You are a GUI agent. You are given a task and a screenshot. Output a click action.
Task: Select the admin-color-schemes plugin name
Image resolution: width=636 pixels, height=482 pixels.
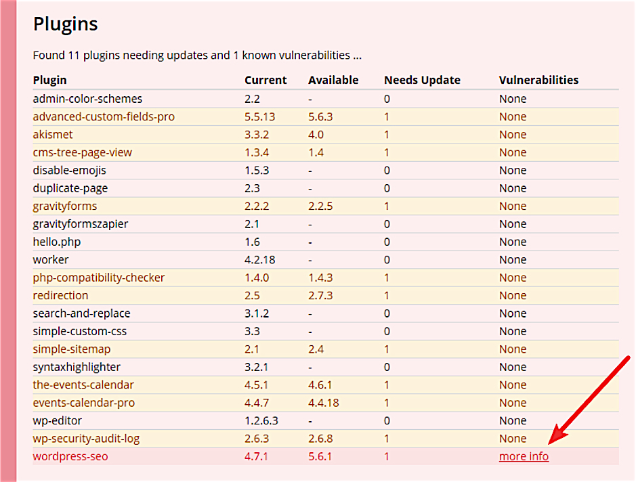point(87,99)
